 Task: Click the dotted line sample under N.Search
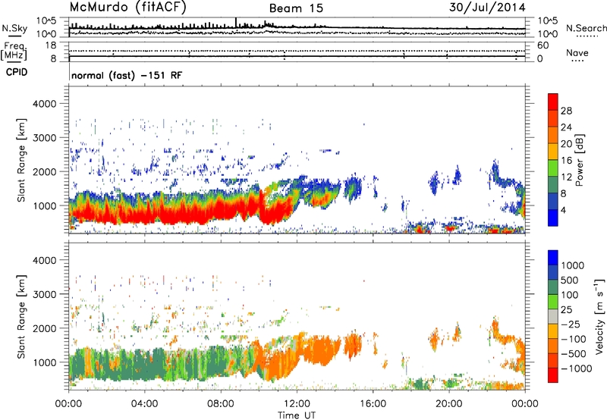[587, 36]
